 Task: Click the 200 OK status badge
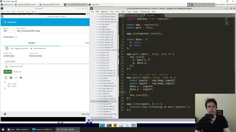tap(8, 72)
